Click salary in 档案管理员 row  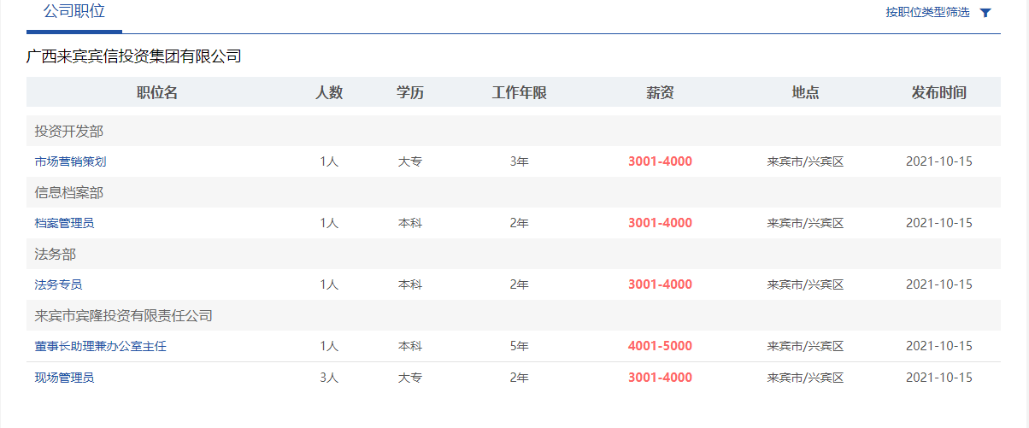click(x=660, y=223)
